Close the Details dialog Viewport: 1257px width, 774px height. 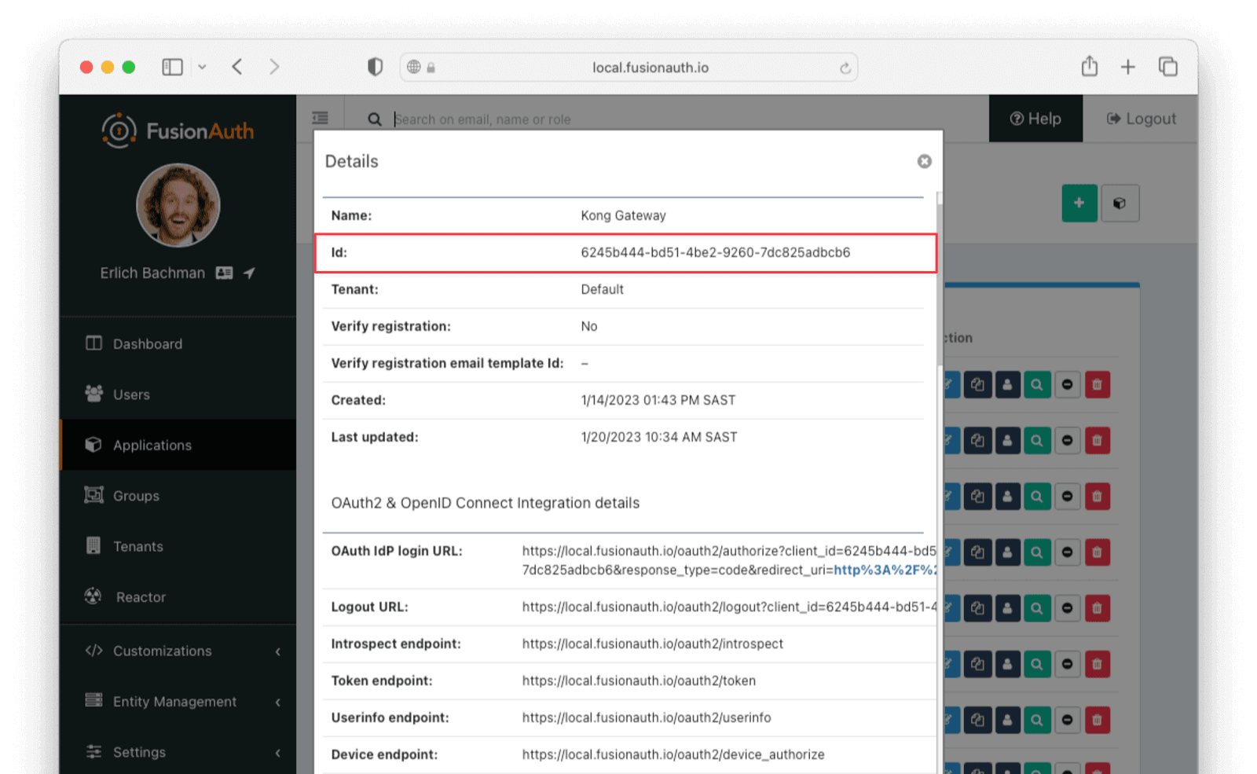point(925,161)
